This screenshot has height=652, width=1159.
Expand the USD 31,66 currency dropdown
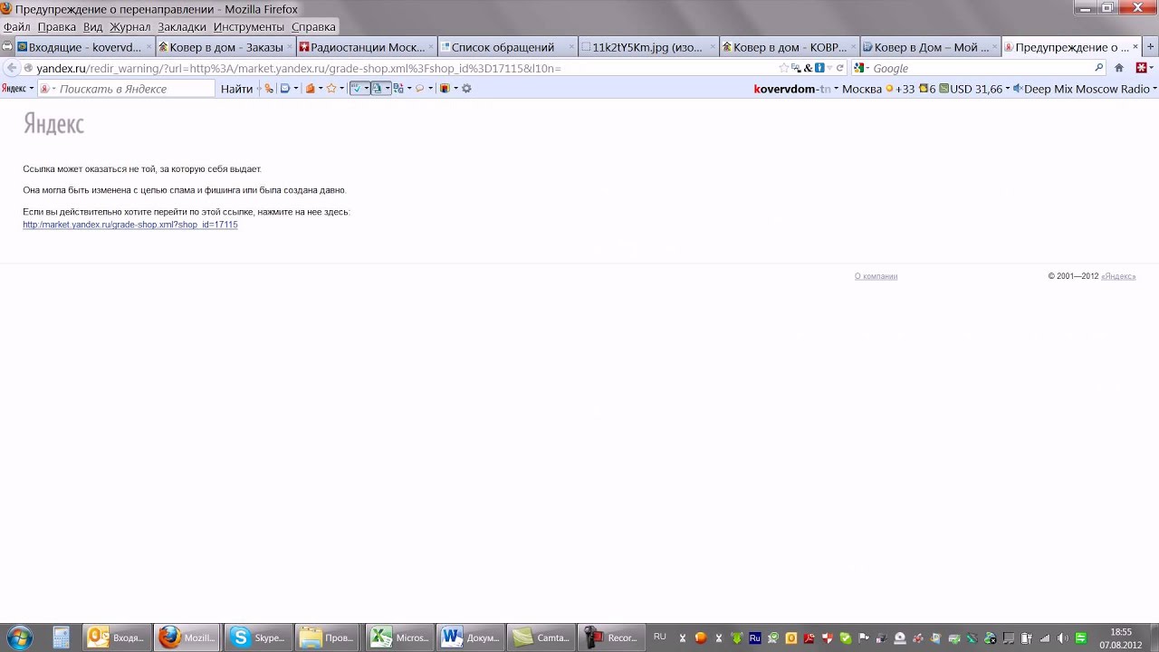pos(1008,89)
